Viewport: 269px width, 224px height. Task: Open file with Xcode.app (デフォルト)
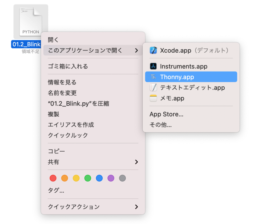[x=191, y=50]
